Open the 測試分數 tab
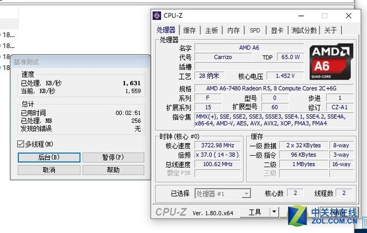This screenshot has height=233, width=367. point(304,30)
